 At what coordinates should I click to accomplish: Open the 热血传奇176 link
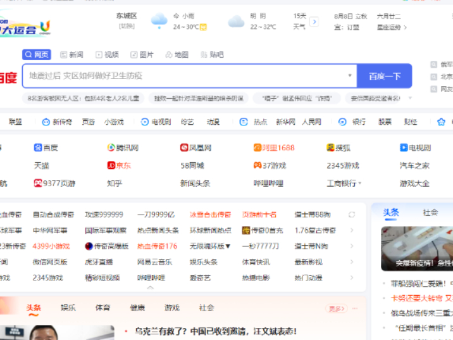pyautogui.click(x=157, y=246)
